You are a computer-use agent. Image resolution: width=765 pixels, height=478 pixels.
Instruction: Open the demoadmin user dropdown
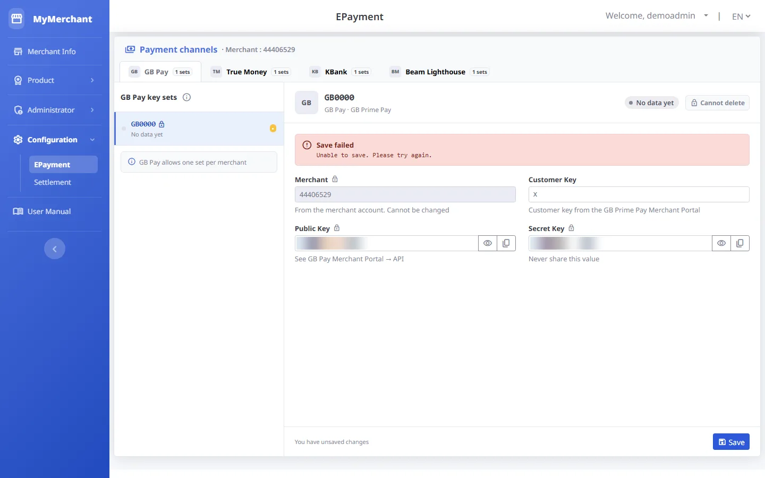point(657,16)
